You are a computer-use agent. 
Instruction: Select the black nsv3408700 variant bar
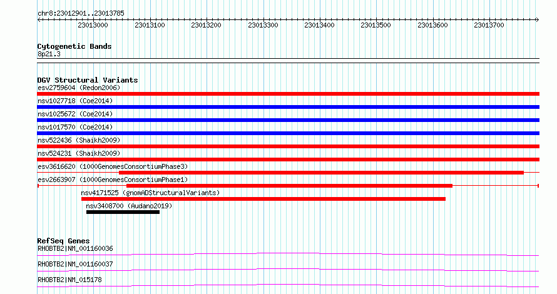[x=123, y=212]
